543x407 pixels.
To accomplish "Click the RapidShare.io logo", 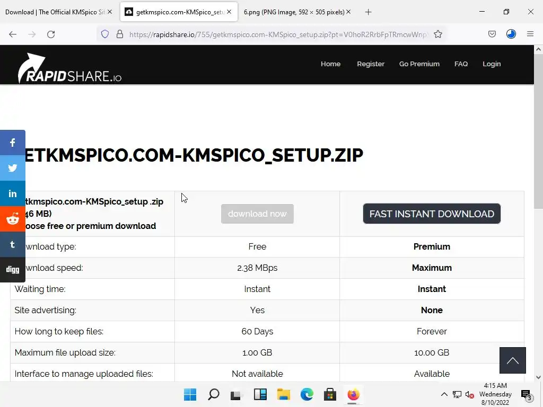I will [69, 68].
